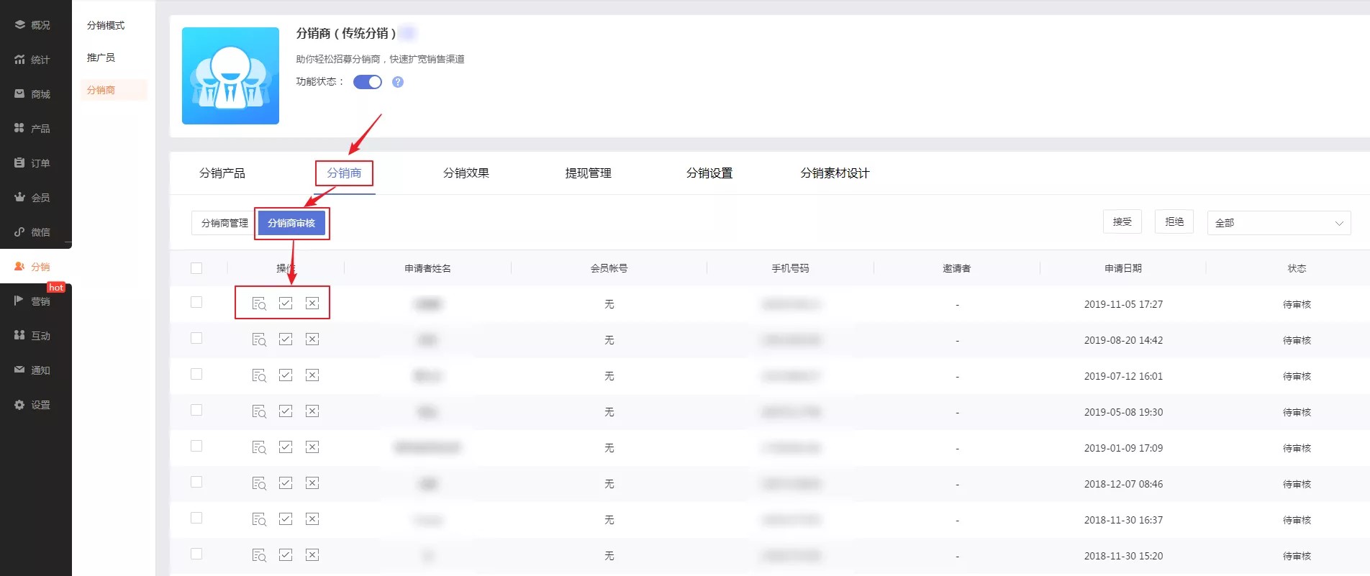Tick the checkbox for the 2018-11-30 15:20 row
Screen dimensions: 1370x576
click(x=196, y=554)
